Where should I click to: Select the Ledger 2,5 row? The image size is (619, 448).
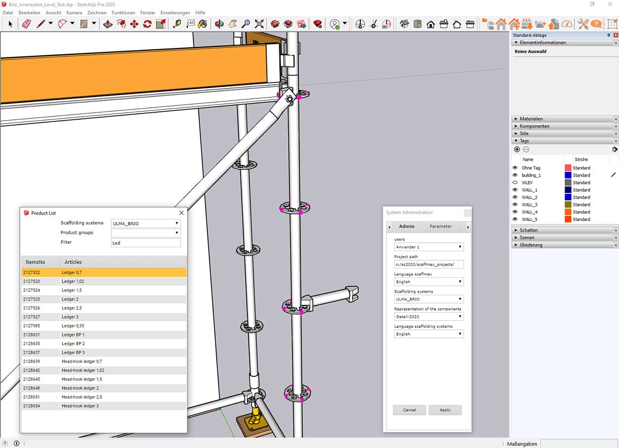(x=104, y=308)
